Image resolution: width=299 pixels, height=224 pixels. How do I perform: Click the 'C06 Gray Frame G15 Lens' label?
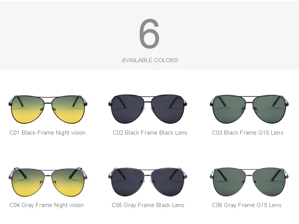[247, 205]
